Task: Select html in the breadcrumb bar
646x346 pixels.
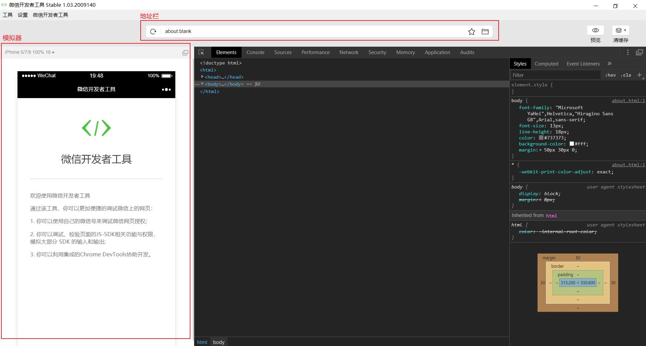Action: pos(202,342)
